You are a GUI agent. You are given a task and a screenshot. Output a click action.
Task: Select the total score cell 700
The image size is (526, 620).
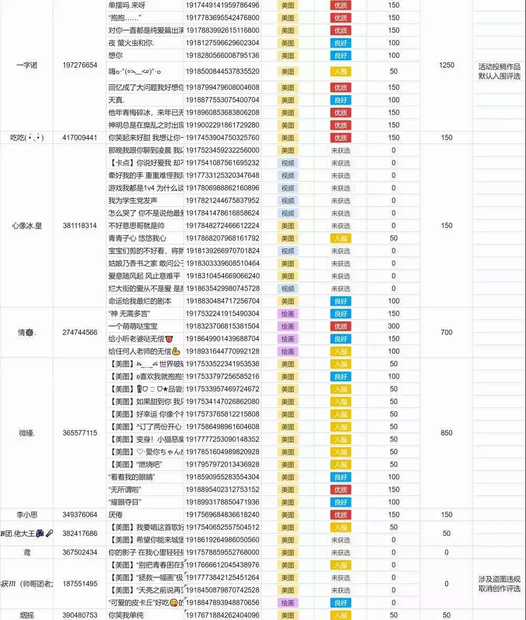(446, 333)
